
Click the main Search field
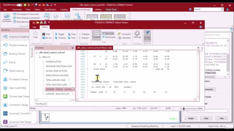pos(207,9)
